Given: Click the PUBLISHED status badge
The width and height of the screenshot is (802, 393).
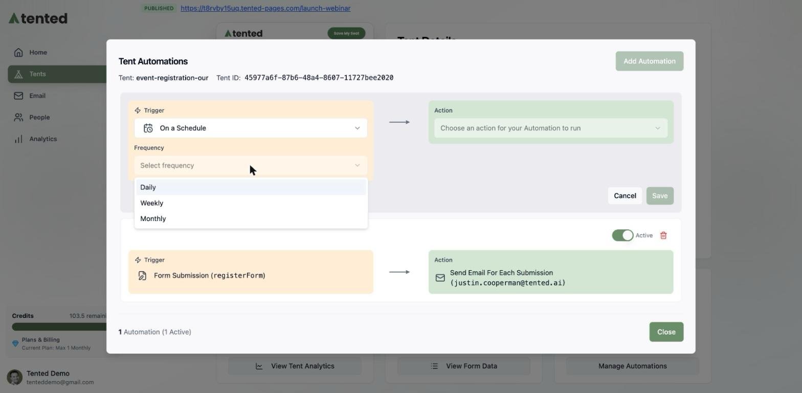Looking at the screenshot, I should (159, 8).
